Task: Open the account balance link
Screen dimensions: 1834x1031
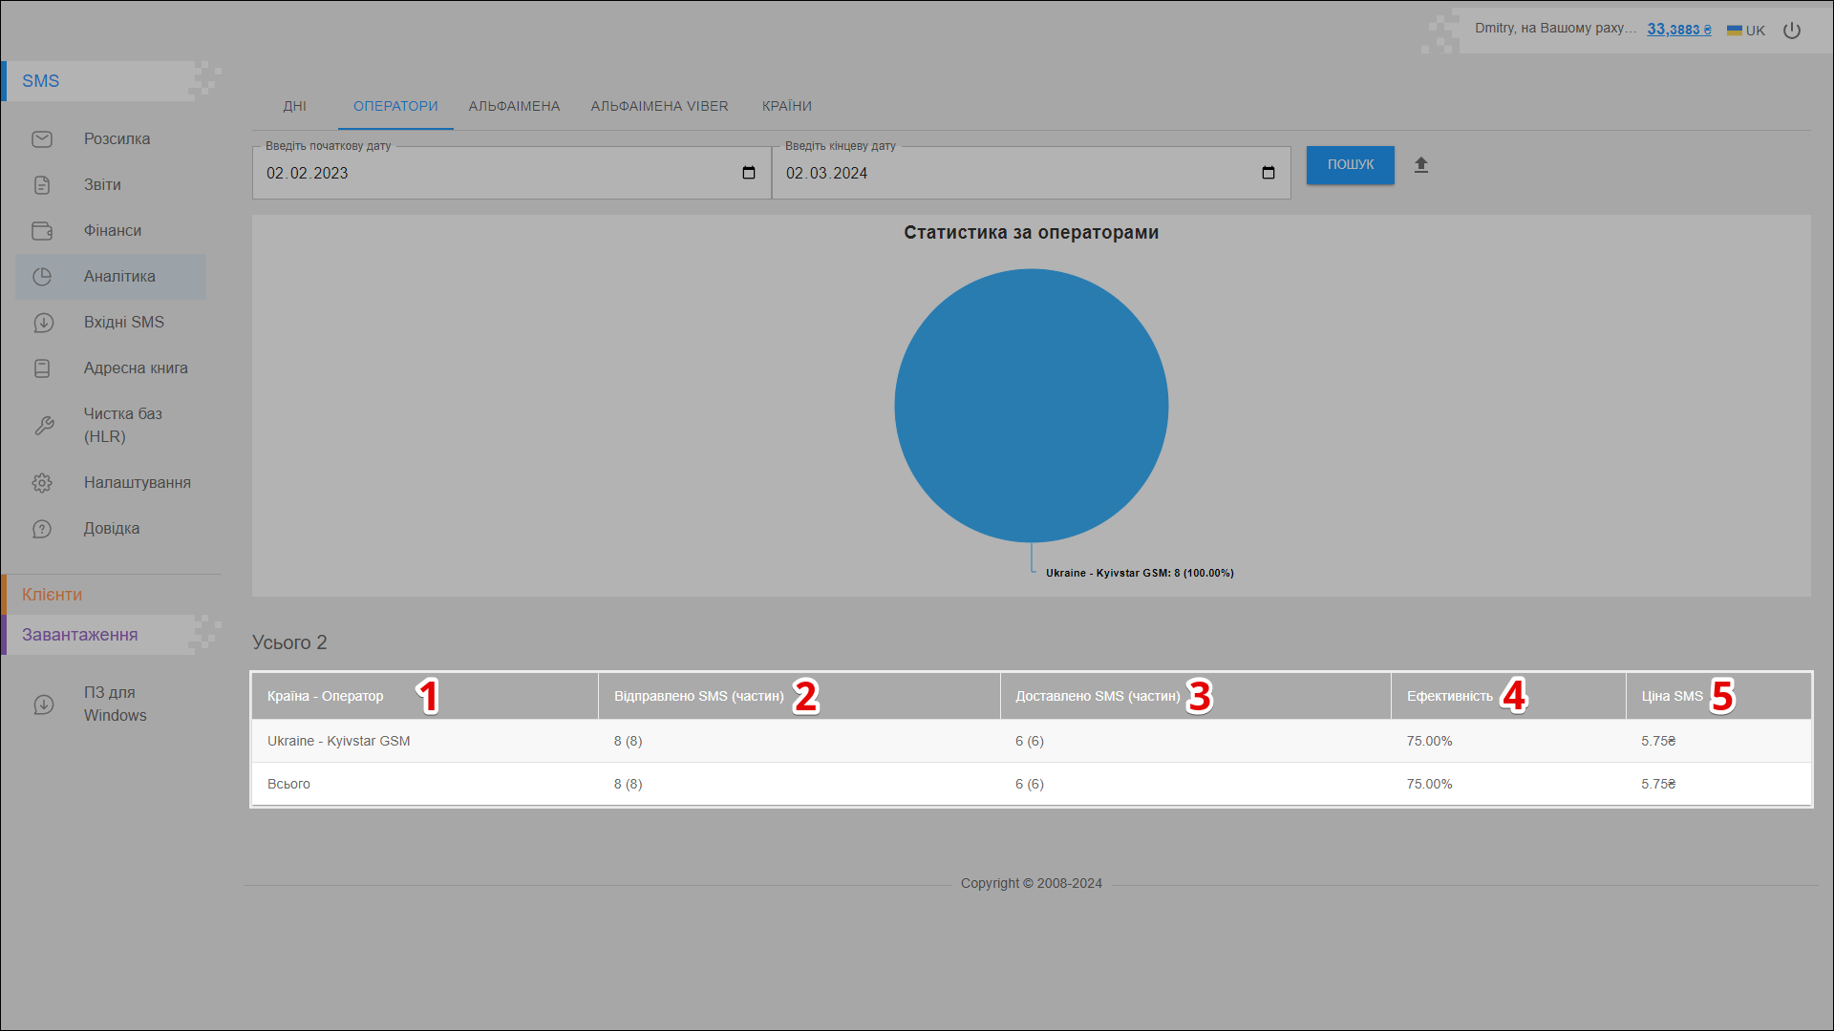Action: click(1678, 30)
